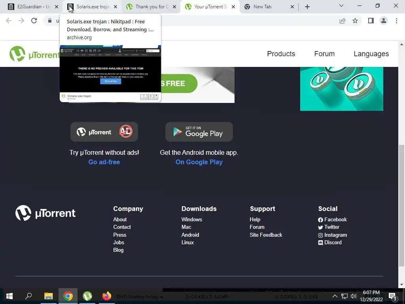Click the µTorrent header logo

pos(34,54)
